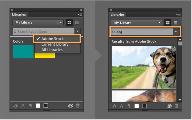This screenshot has width=192, height=120.
Task: Switch the left panel to list view
Action: 77,23
